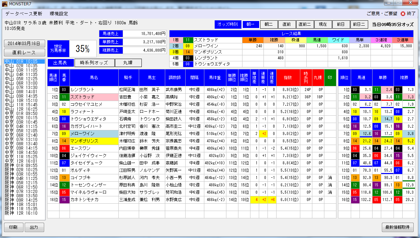Viewport: 420px width, 238px height.
Task: Click the red 終了 exit icon
Action: pyautogui.click(x=403, y=14)
